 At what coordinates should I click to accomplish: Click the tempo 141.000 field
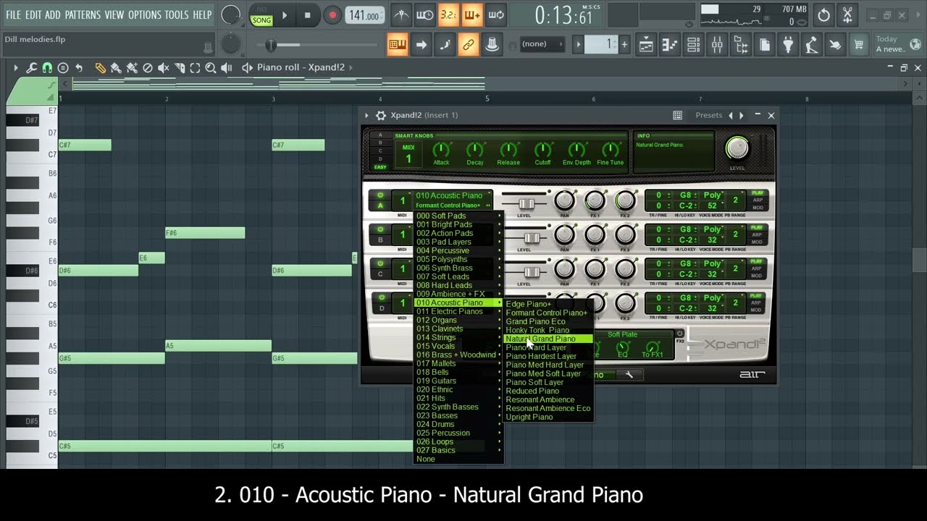click(x=365, y=15)
